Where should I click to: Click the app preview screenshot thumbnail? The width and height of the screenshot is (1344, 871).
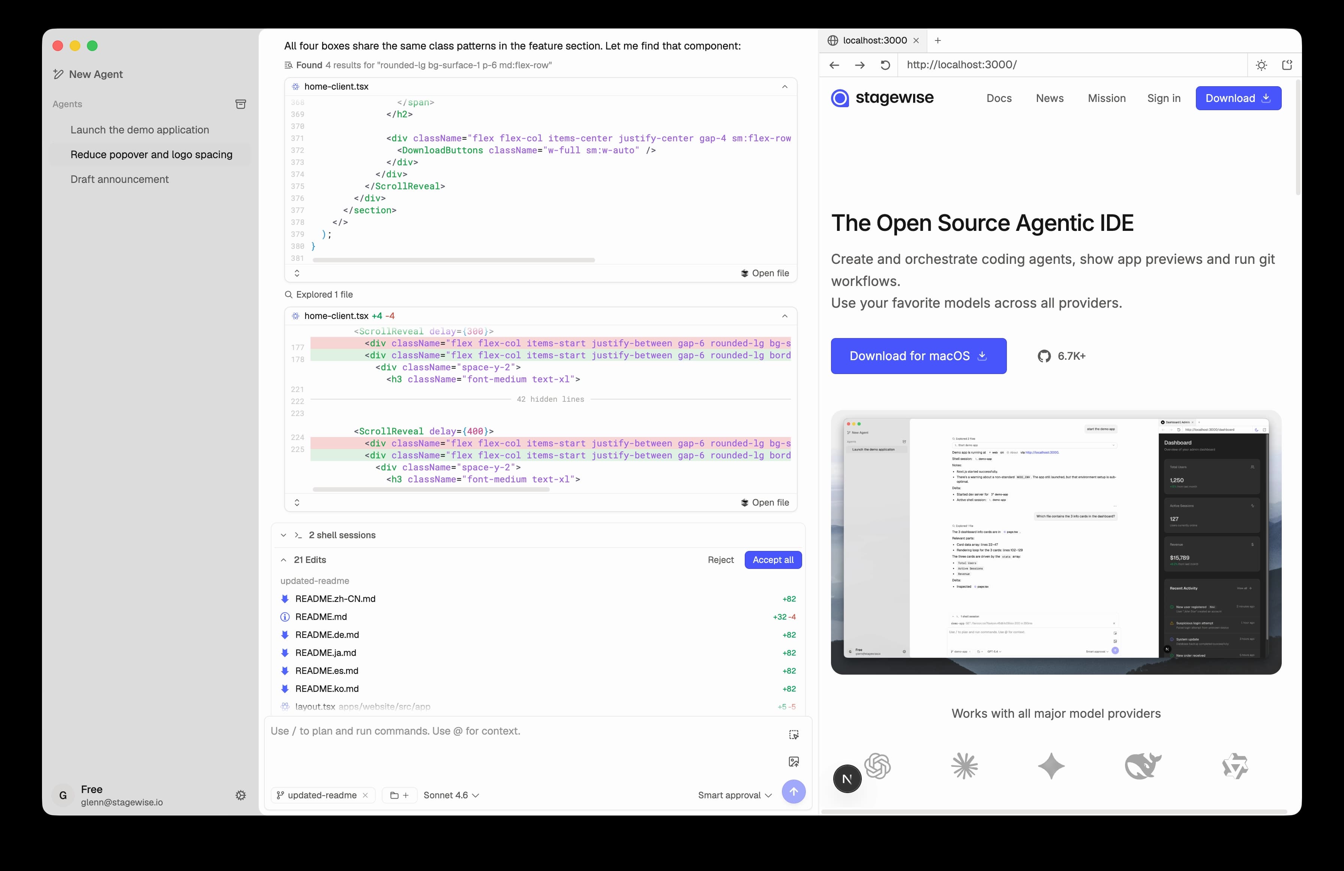coord(1055,542)
